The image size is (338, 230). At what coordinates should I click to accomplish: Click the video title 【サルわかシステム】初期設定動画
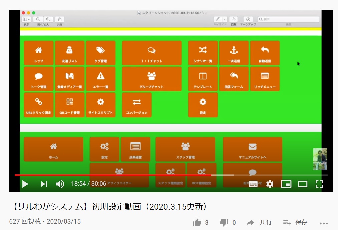109,207
